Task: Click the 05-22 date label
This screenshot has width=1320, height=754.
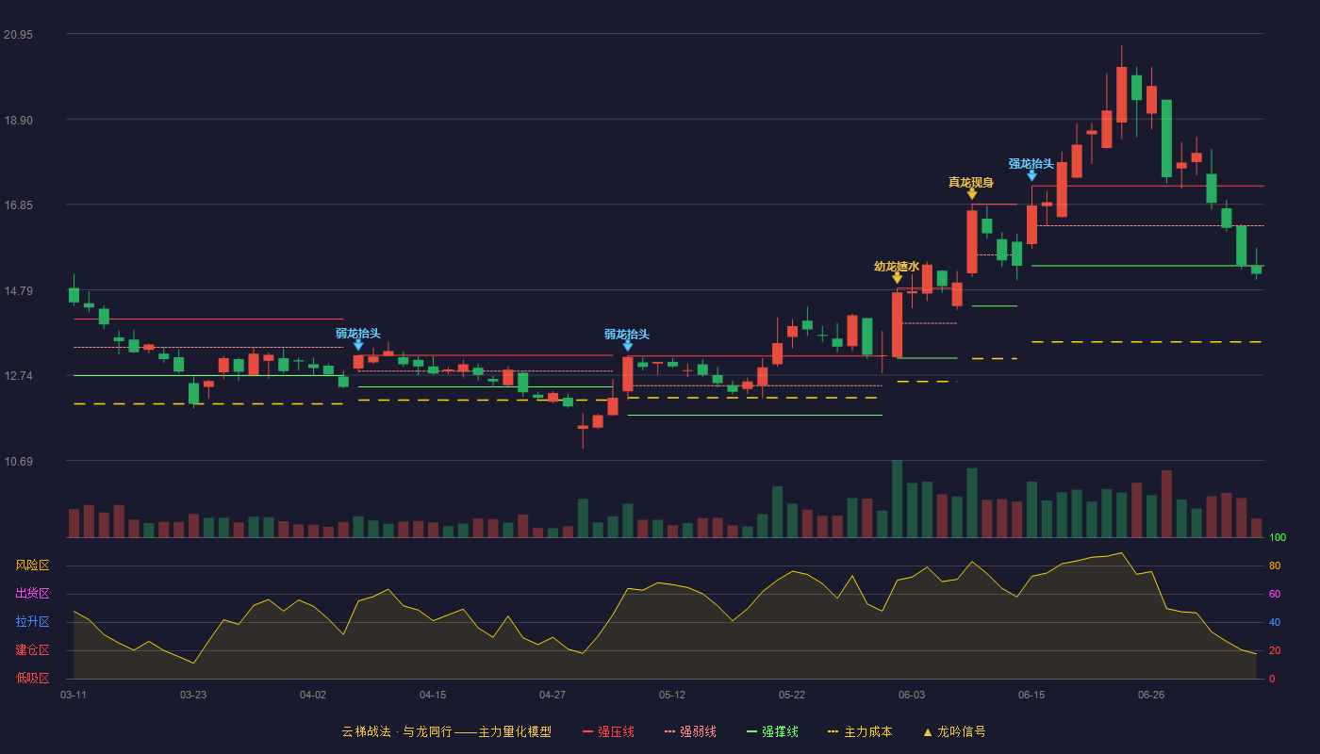Action: (792, 695)
